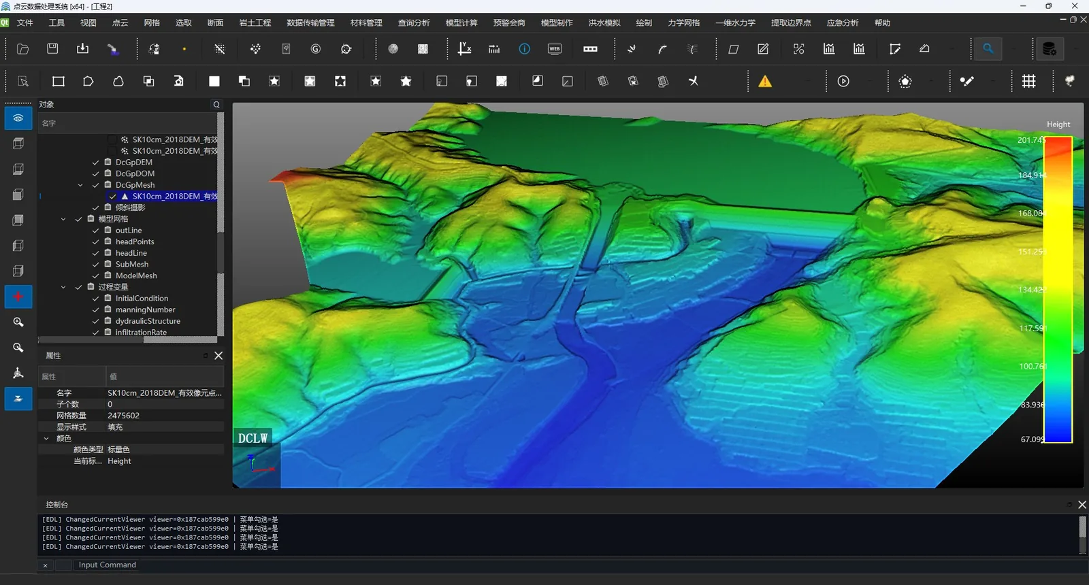Open the 洪水模拟 menu
1089x585 pixels.
(604, 22)
